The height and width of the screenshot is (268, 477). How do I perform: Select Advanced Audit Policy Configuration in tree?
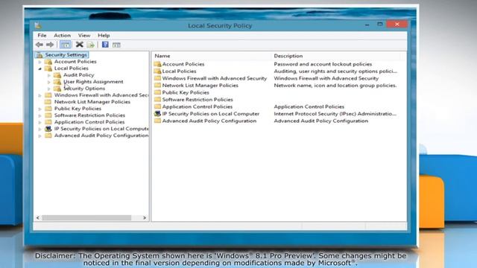coord(101,135)
